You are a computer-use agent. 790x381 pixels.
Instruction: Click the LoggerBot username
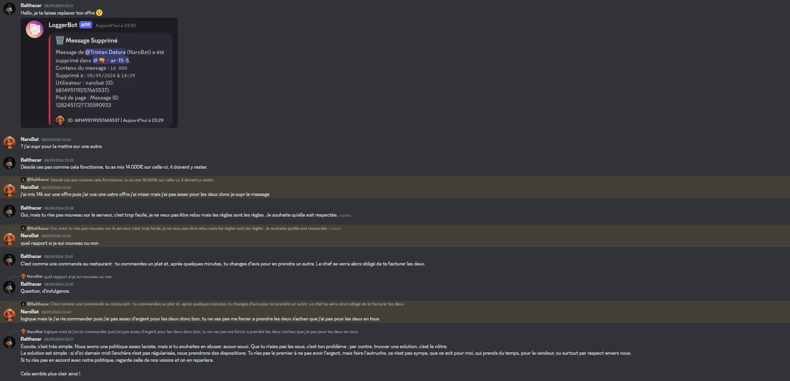coord(63,25)
